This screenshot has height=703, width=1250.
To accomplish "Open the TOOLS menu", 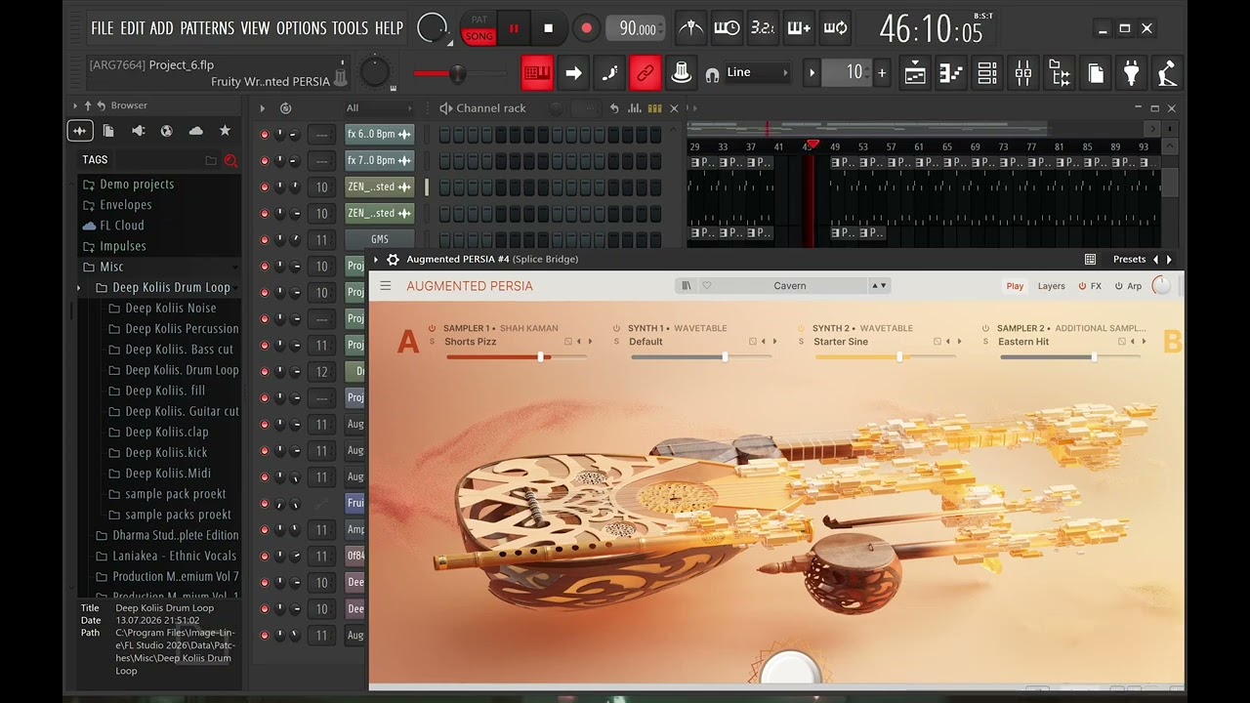I will 350,28.
